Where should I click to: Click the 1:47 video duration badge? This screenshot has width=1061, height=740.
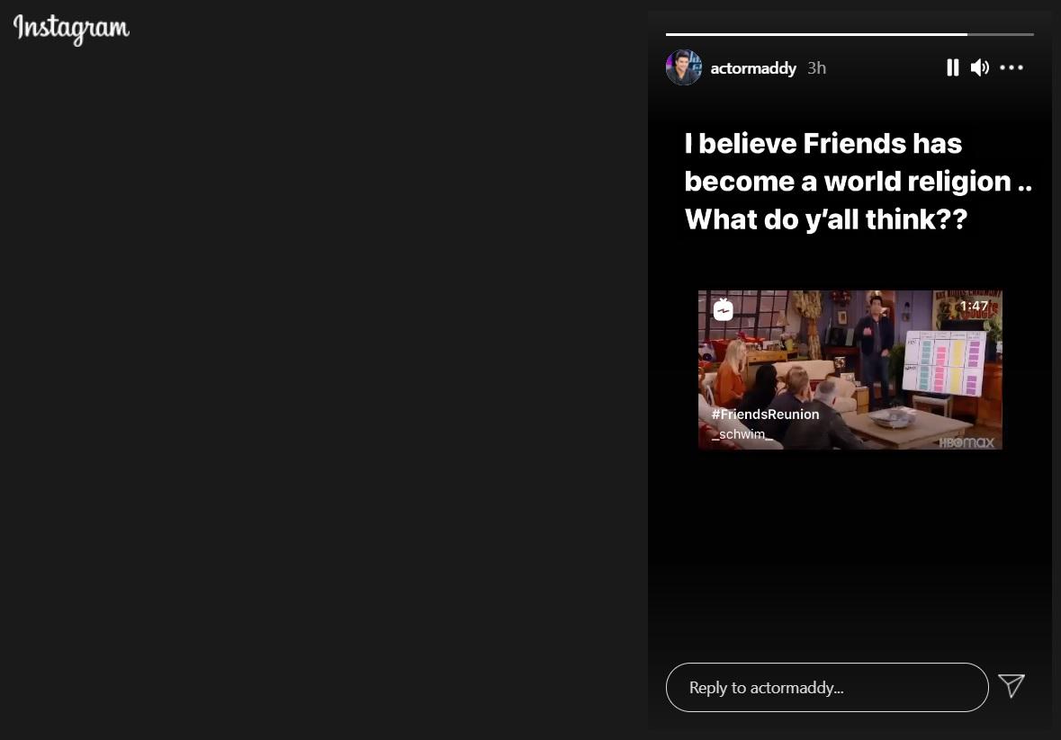[x=974, y=306]
